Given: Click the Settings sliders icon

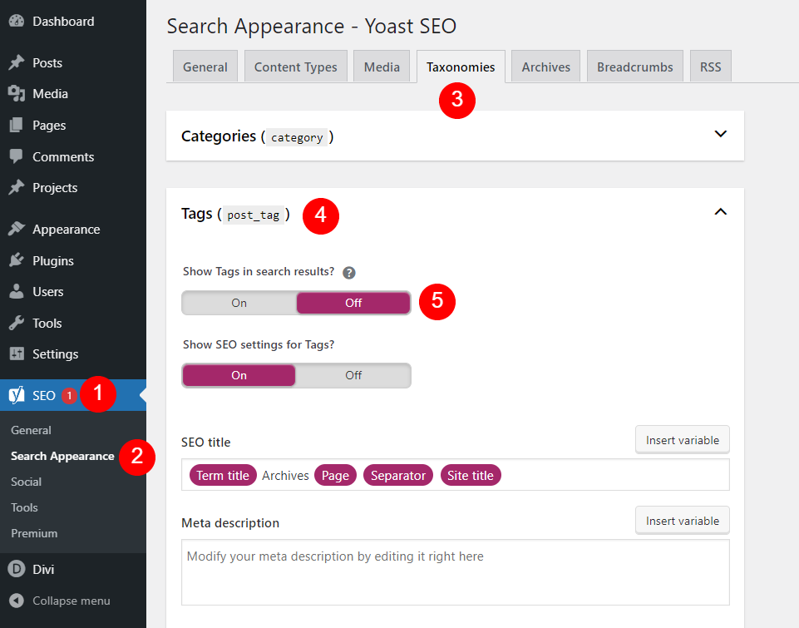Looking at the screenshot, I should coord(17,354).
